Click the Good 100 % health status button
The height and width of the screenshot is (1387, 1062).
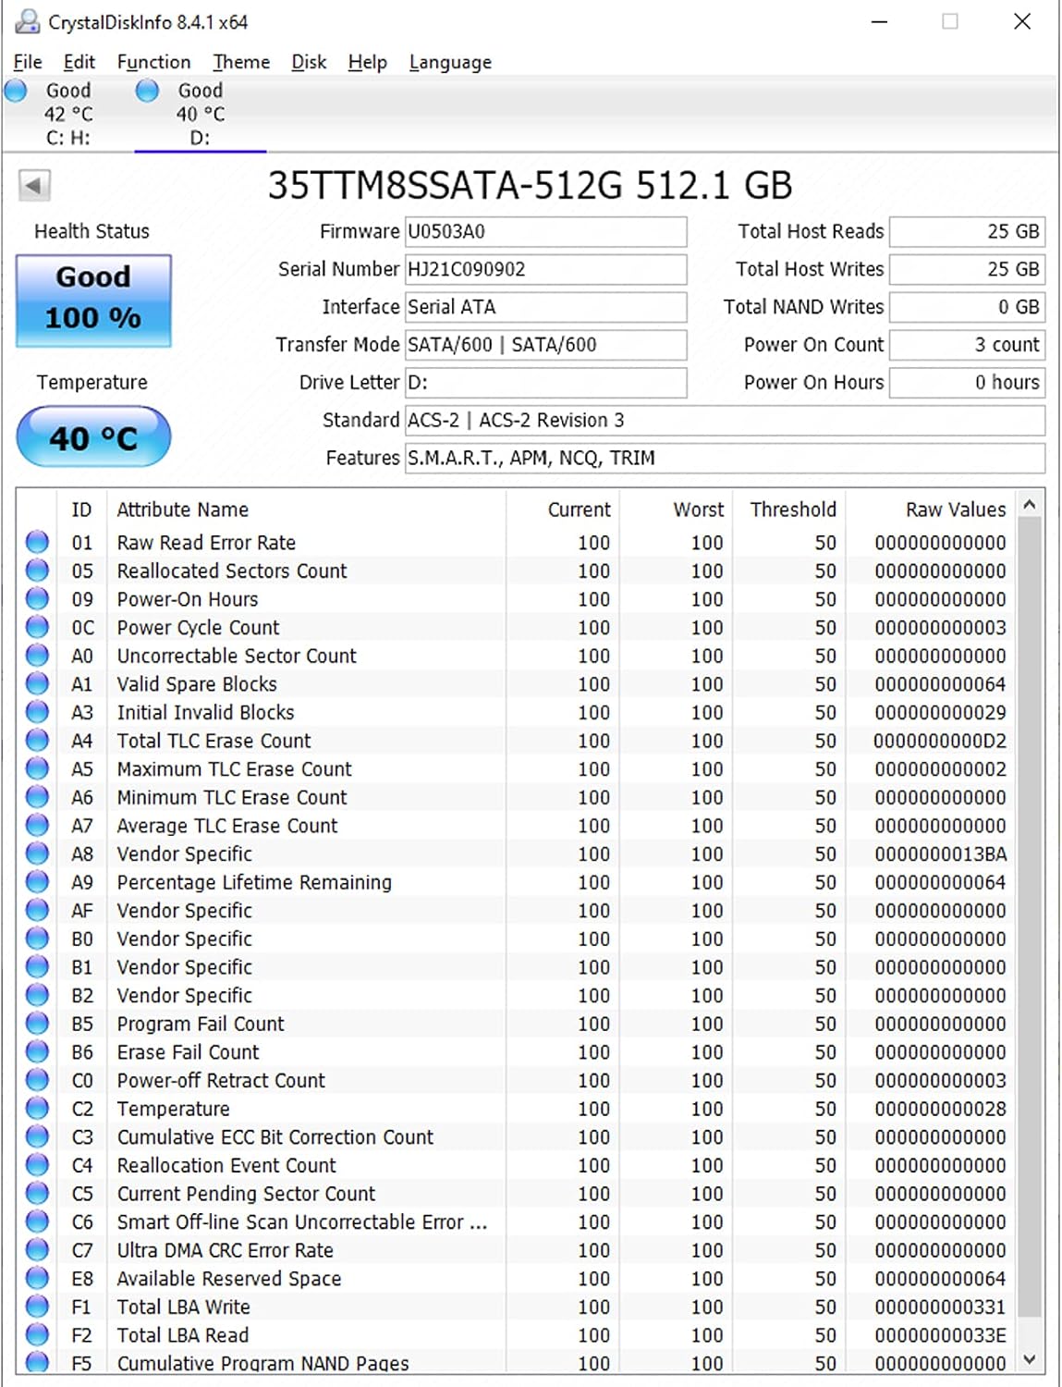pos(93,301)
